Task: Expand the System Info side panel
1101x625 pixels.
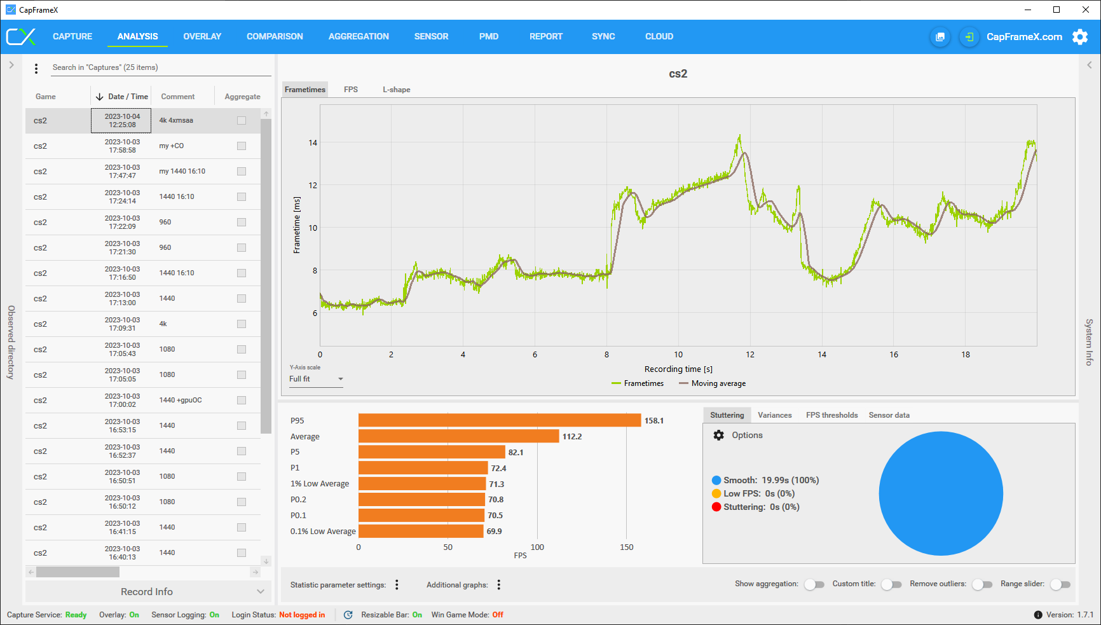Action: click(x=1090, y=65)
